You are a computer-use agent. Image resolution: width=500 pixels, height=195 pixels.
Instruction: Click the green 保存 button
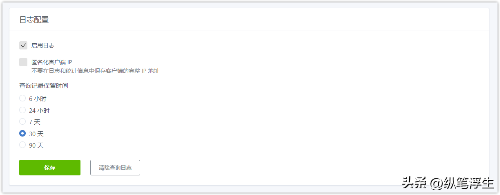click(50, 168)
